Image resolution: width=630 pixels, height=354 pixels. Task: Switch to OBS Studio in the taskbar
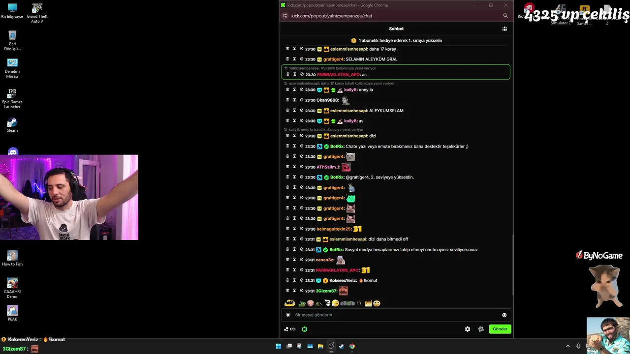coord(331,346)
